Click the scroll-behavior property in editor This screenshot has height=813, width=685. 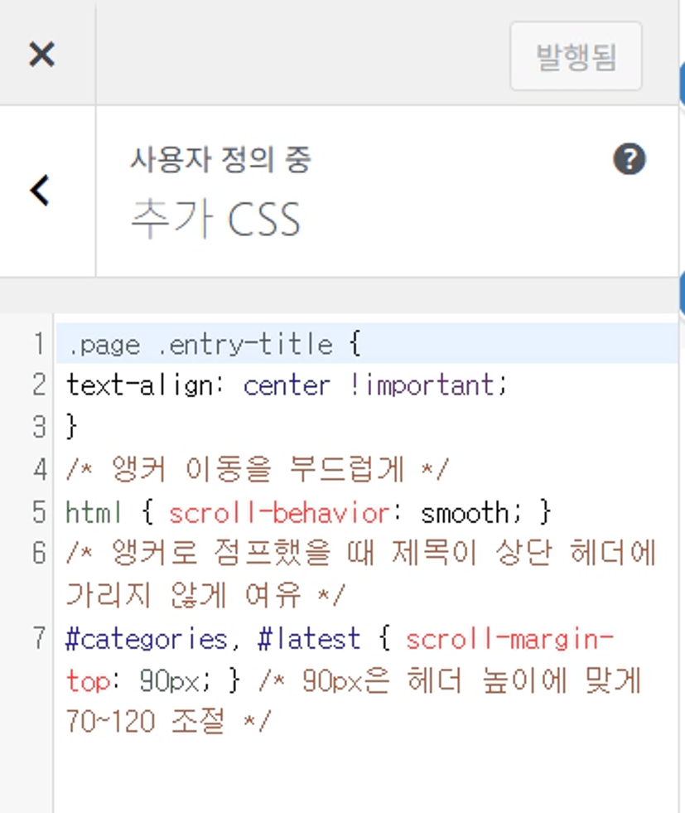278,513
